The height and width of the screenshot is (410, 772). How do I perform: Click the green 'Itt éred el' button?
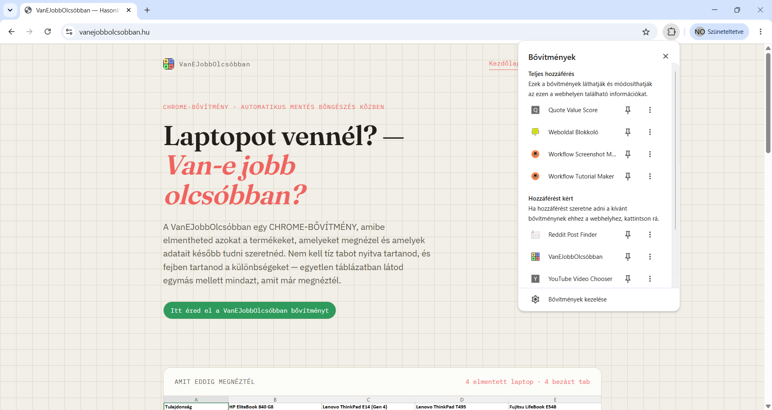pyautogui.click(x=250, y=310)
